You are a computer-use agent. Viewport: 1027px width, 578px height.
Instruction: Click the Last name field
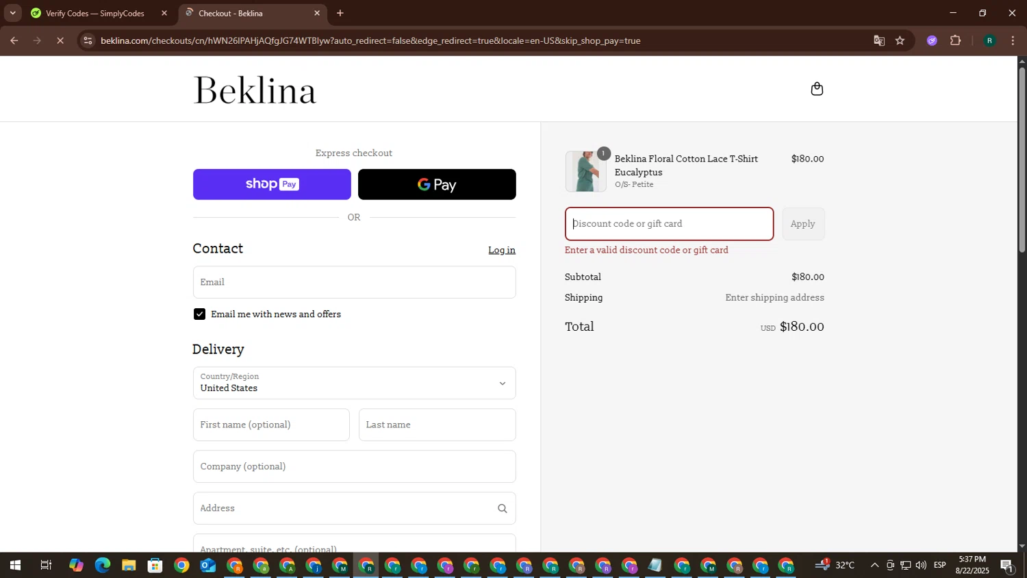(x=437, y=425)
